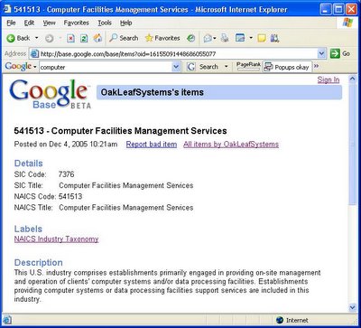Screen dimensions: 361x328
Task: Expand the Google toolbar search history dropdown
Action: click(176, 67)
